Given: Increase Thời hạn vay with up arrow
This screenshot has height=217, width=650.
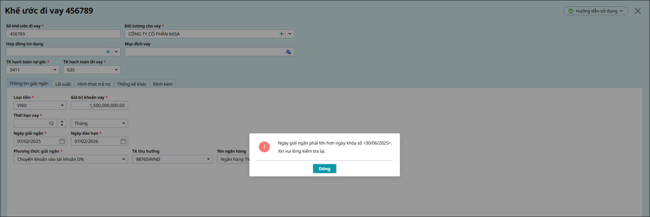Looking at the screenshot, I should (x=62, y=121).
